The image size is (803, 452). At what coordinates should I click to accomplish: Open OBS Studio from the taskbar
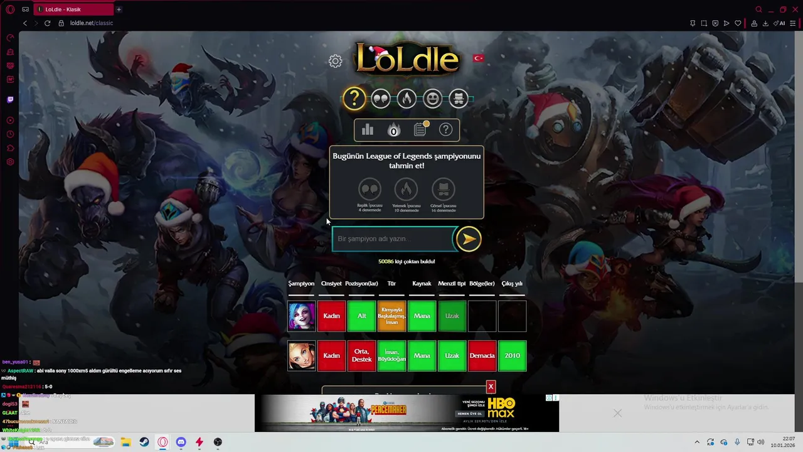pyautogui.click(x=218, y=442)
